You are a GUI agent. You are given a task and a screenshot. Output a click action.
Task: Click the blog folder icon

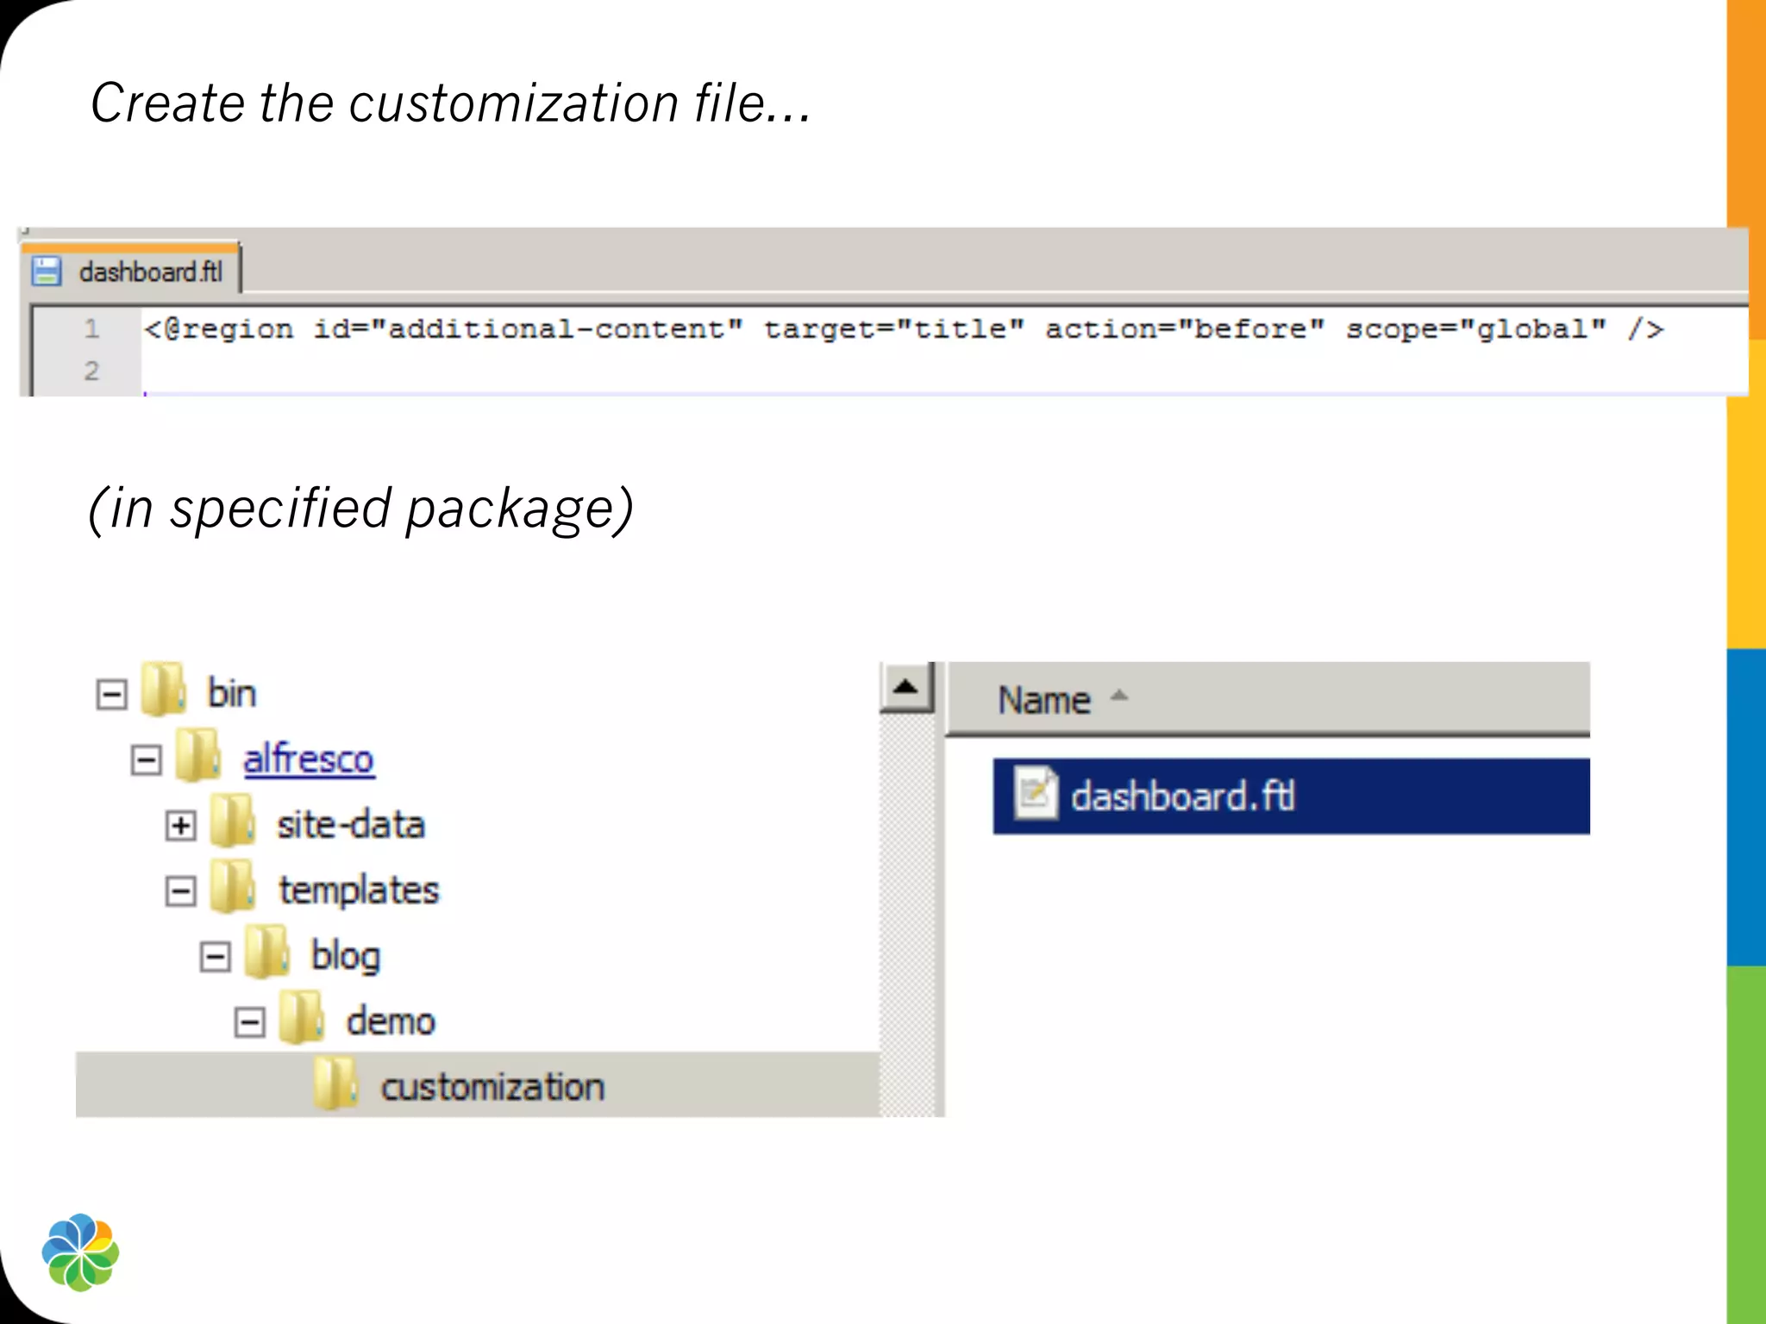point(266,952)
